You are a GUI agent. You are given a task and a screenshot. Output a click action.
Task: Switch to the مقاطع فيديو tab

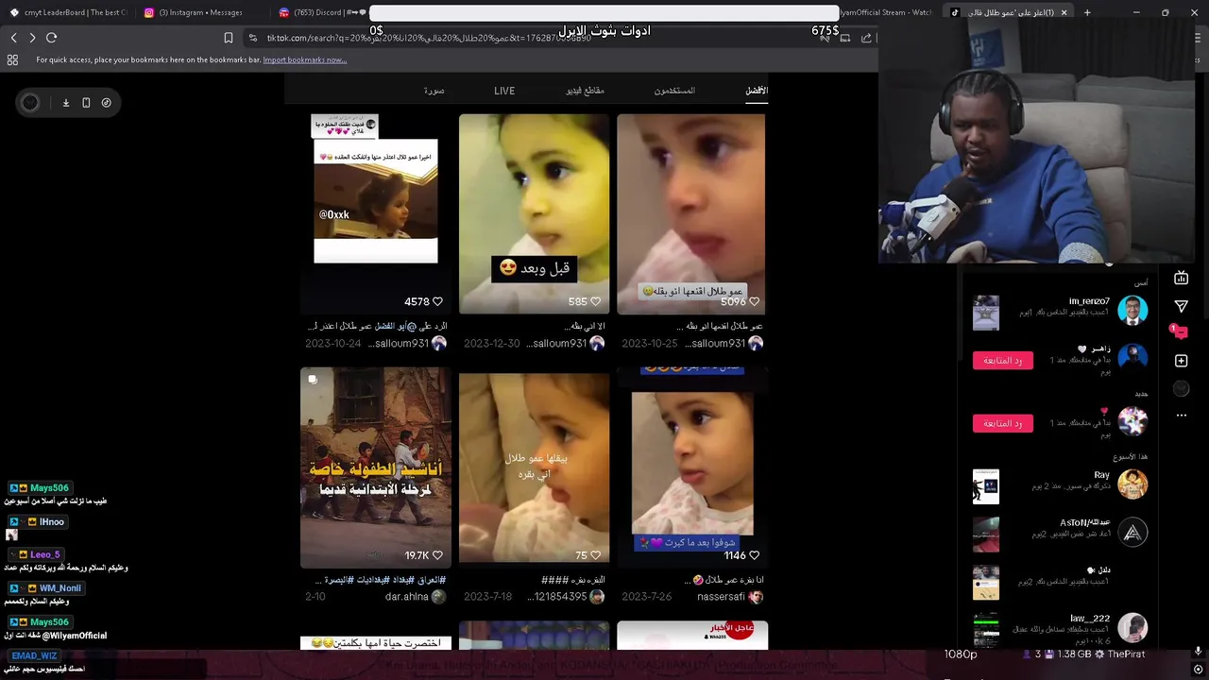point(586,91)
